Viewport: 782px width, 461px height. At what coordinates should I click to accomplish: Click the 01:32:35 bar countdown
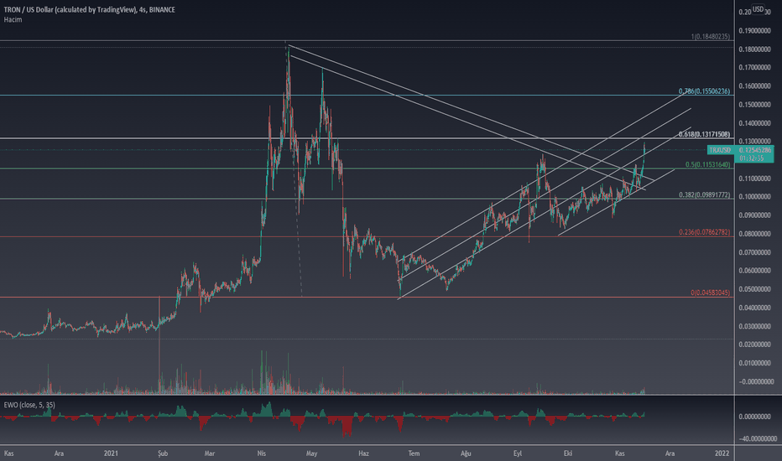752,158
